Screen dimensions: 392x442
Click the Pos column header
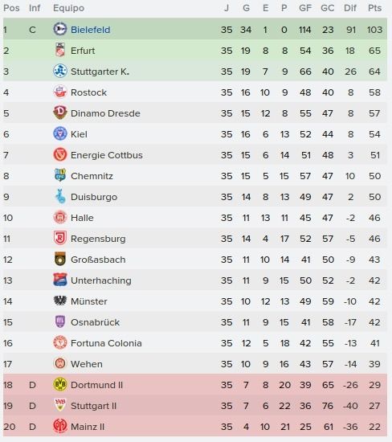[x=11, y=8]
